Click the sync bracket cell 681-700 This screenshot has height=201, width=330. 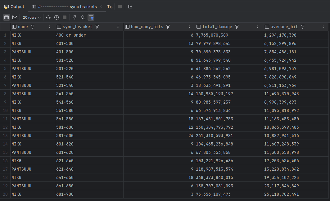tap(89, 194)
